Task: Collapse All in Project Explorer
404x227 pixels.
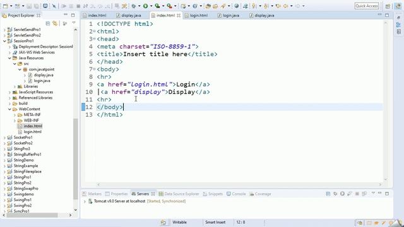Action: tap(48, 23)
